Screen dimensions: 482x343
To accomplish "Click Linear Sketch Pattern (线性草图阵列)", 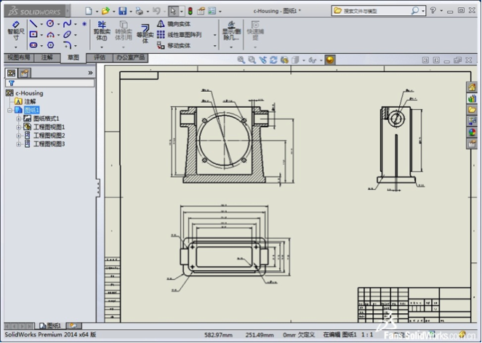I will point(183,34).
